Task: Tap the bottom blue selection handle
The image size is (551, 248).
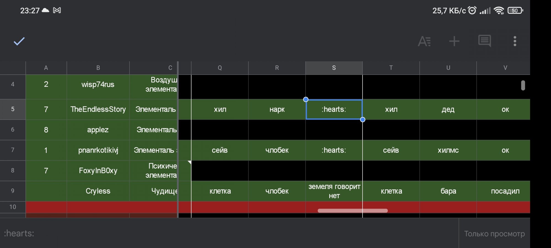Action: (363, 120)
